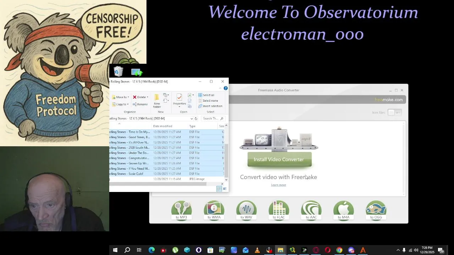This screenshot has width=454, height=255.
Task: Switch Explorer to large icons view
Action: pyautogui.click(x=225, y=189)
